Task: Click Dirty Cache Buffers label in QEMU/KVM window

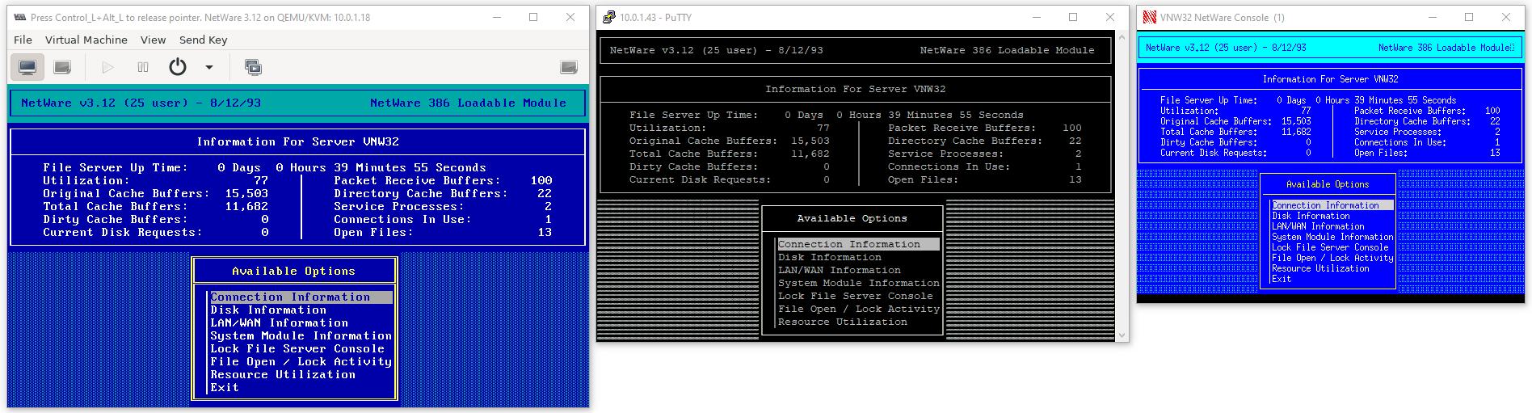Action: (116, 219)
